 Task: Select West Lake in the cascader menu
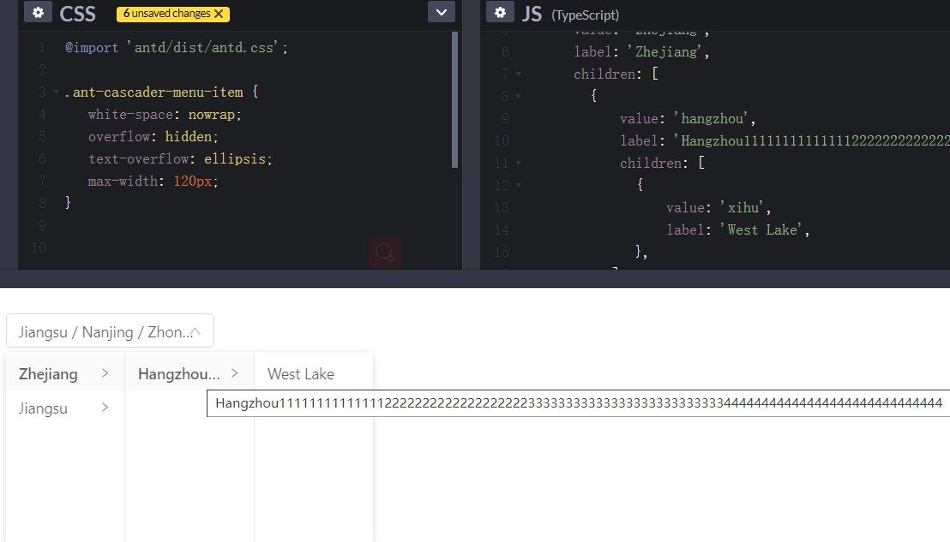coord(300,373)
